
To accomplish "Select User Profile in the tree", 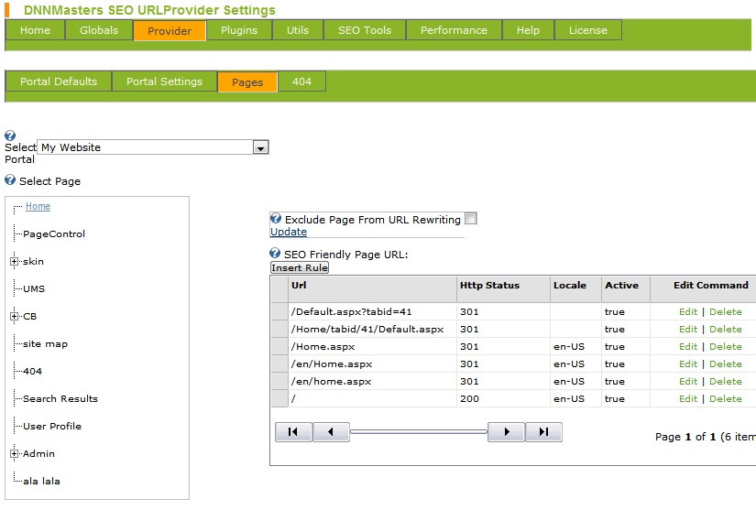I will [52, 426].
